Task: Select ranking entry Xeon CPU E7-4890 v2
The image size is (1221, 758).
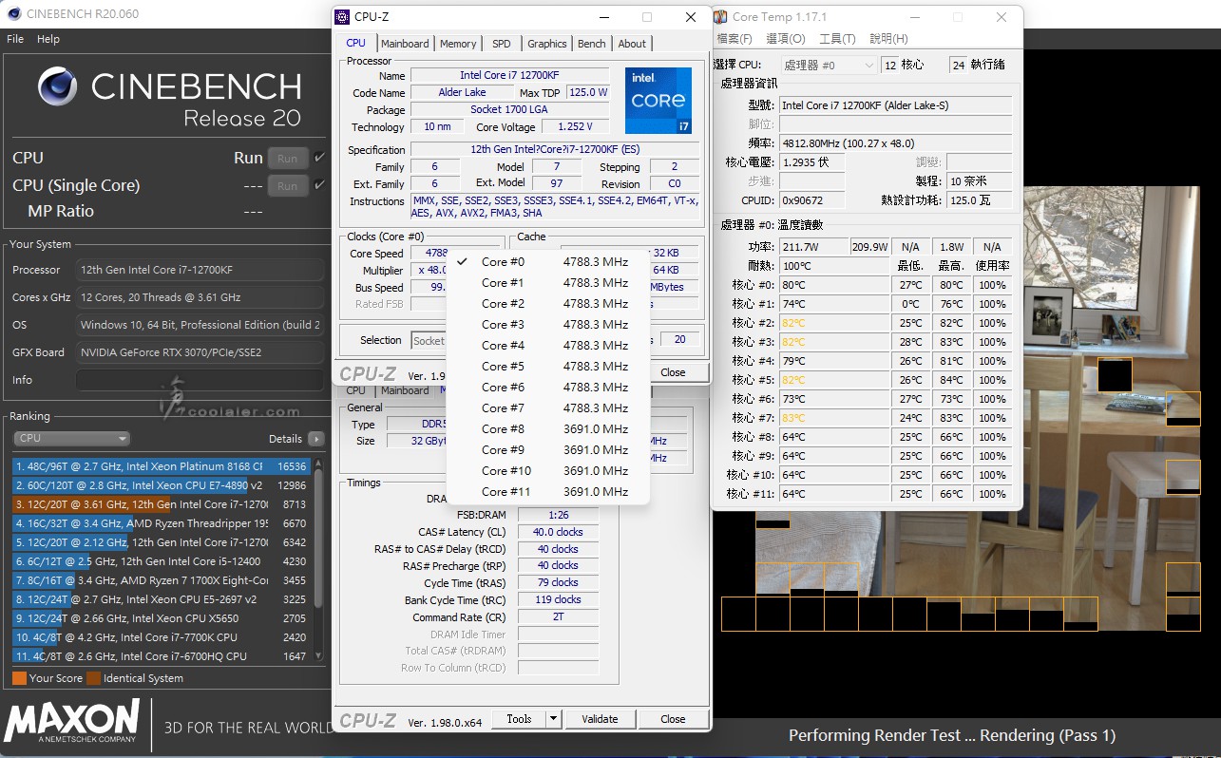Action: tap(161, 485)
